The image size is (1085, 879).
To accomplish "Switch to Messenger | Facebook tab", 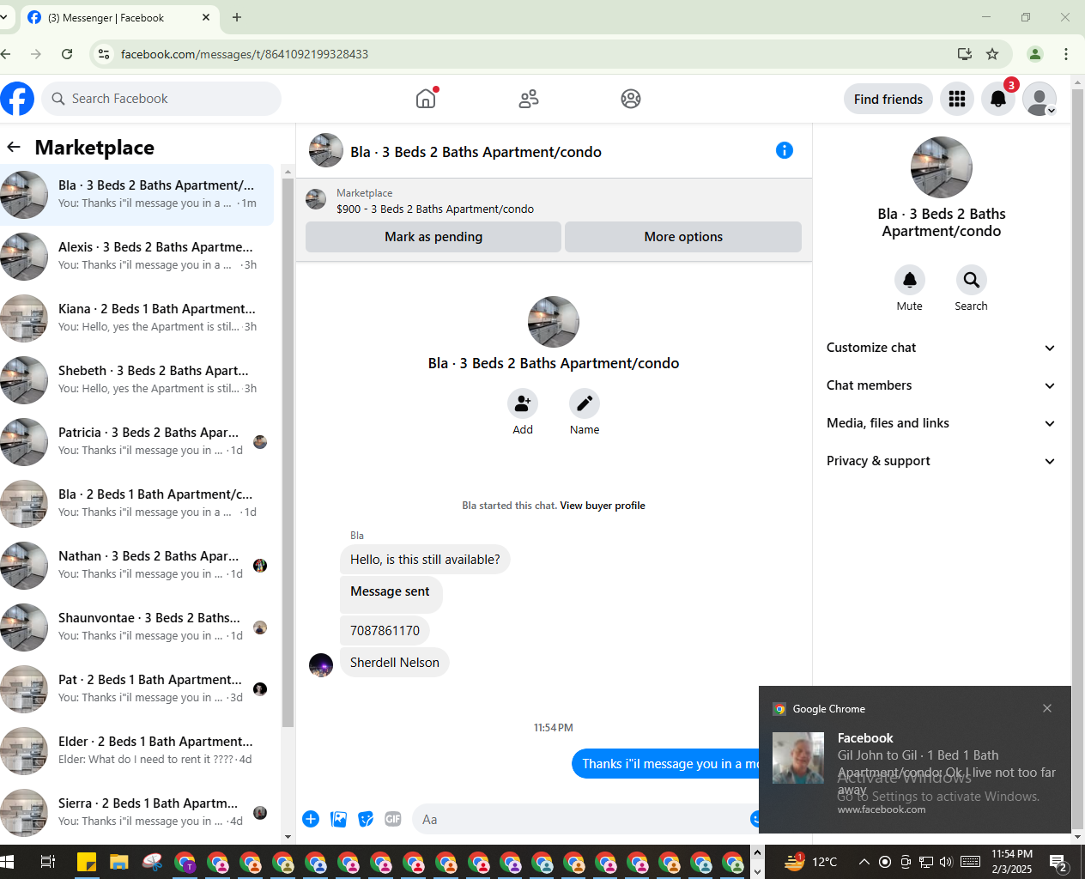I will click(x=118, y=17).
